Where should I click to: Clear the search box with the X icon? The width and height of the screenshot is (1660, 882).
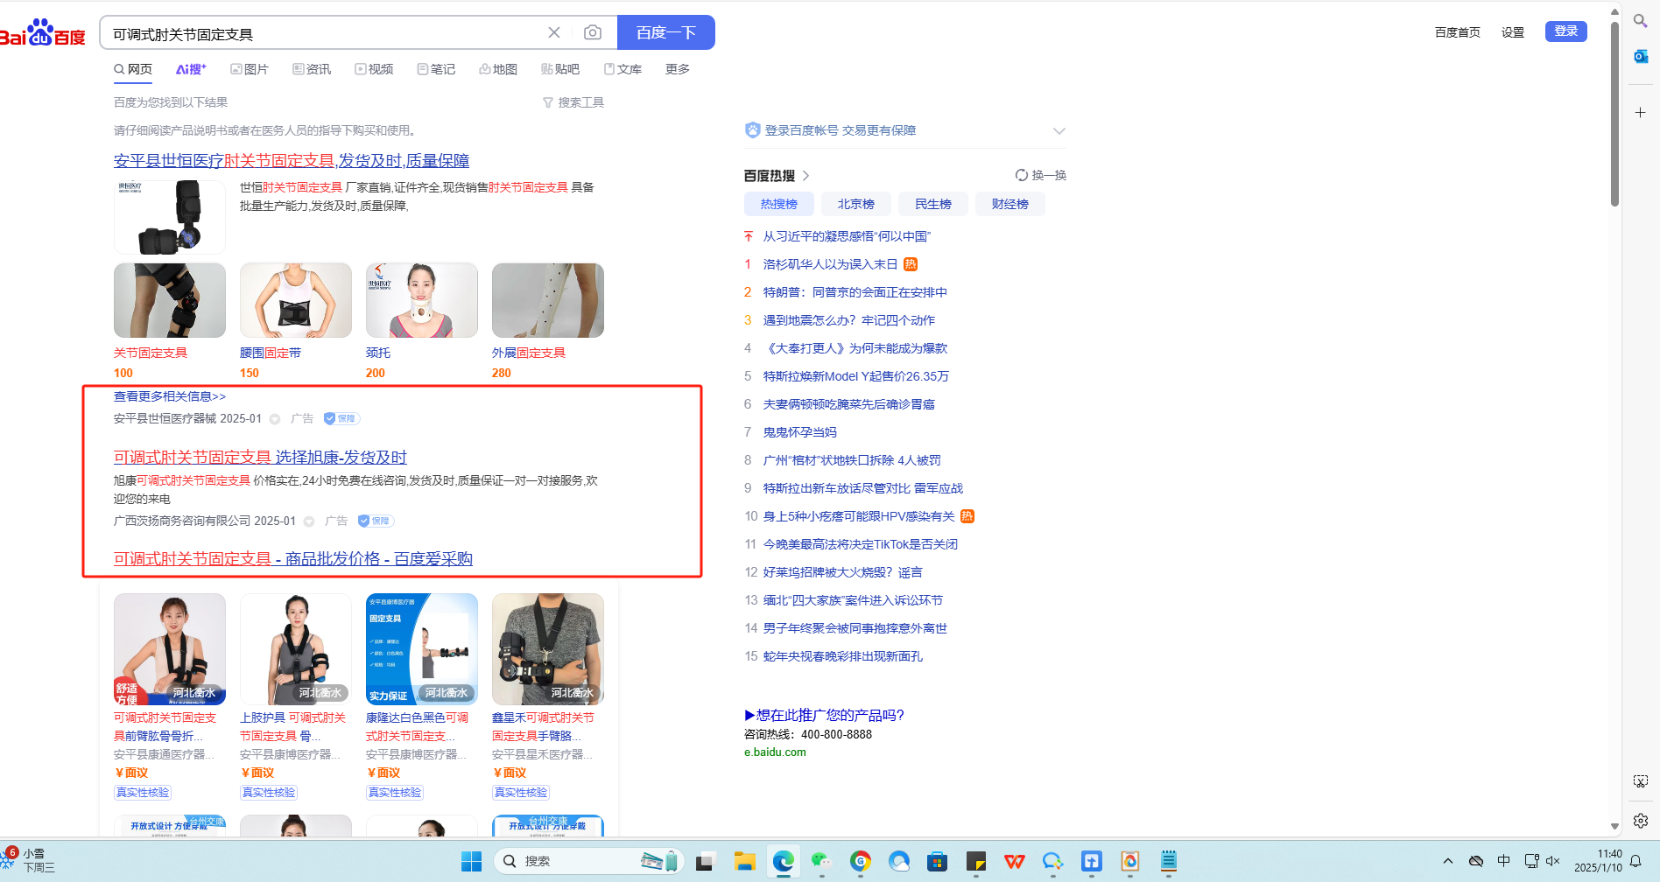coord(554,32)
